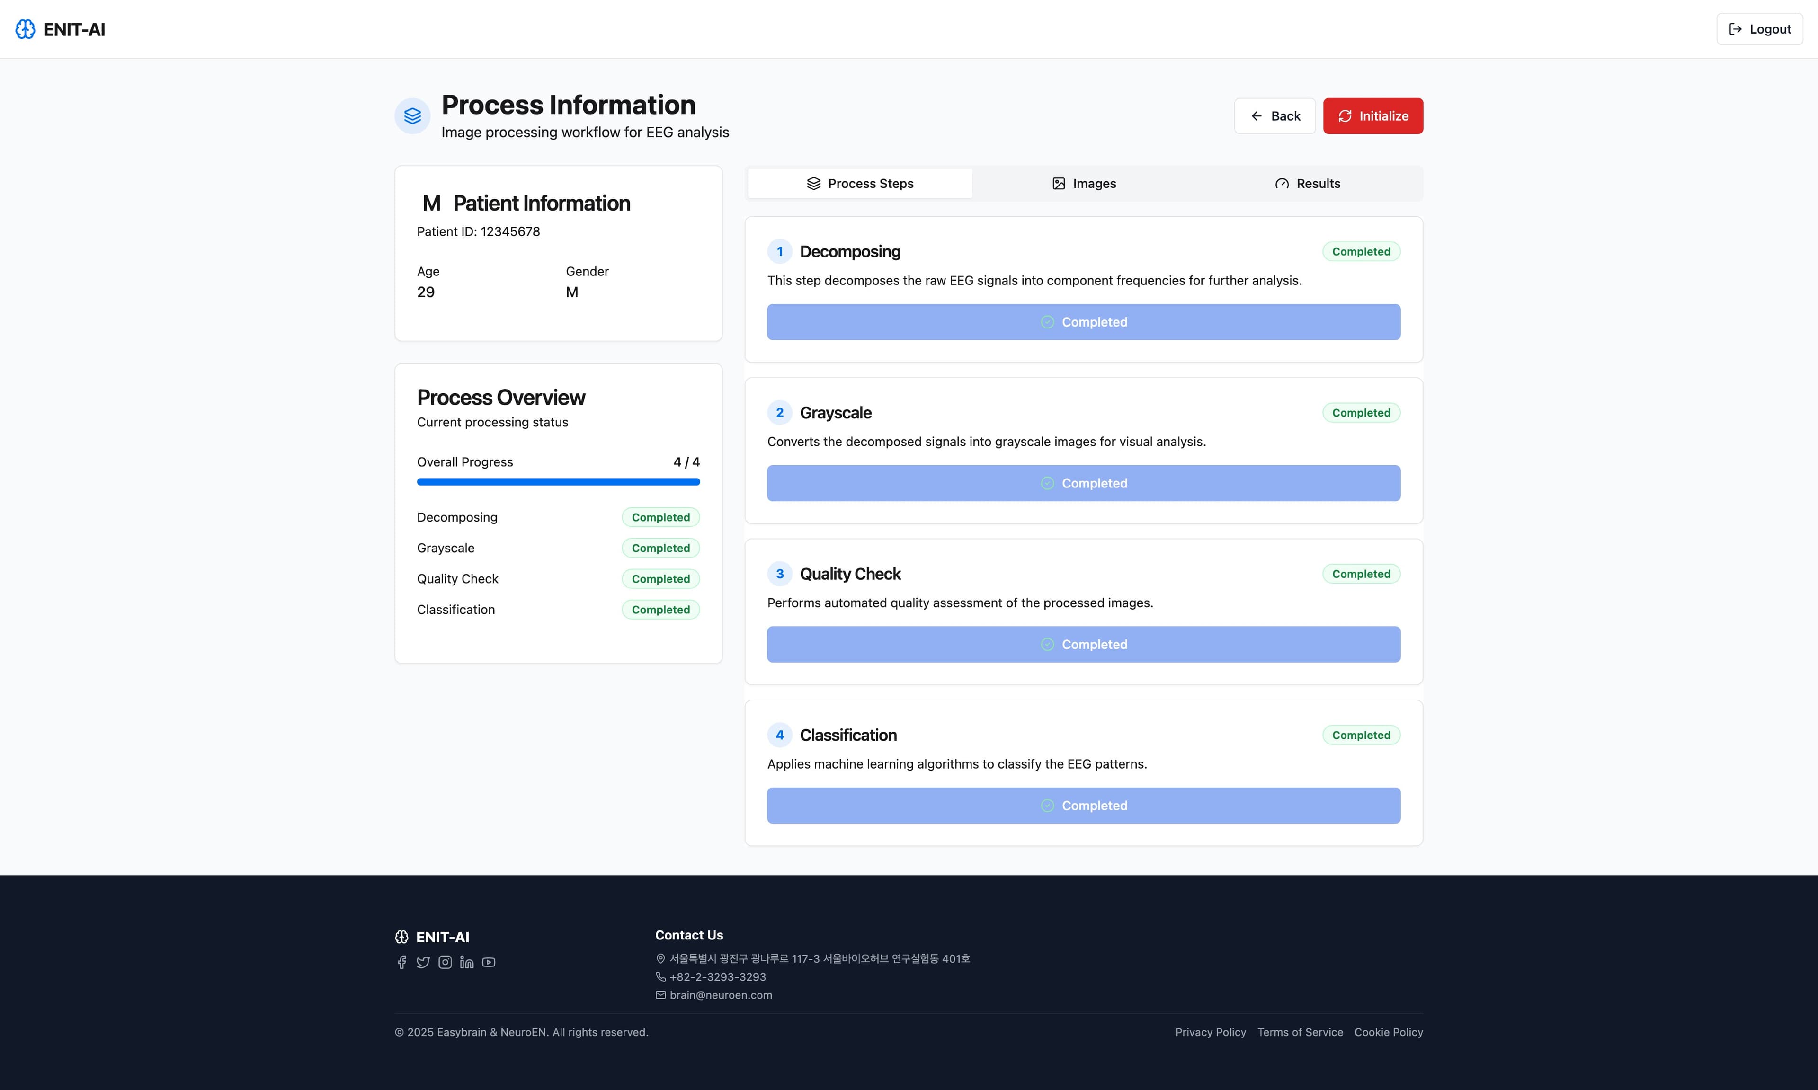Click the brain@neuroen.com email address

point(721,995)
